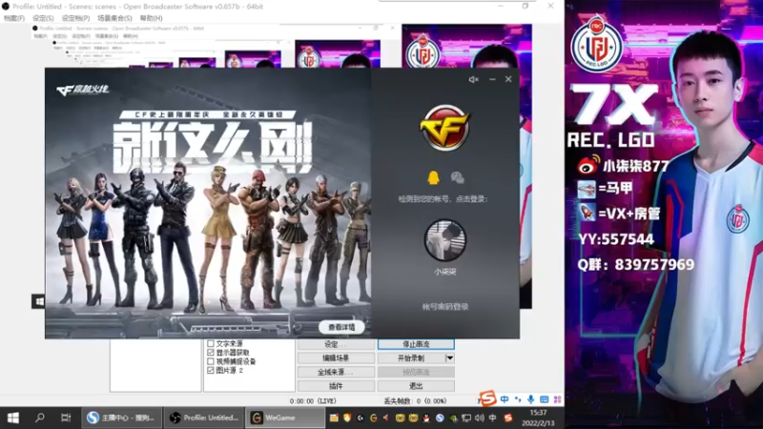Click 停止串流 to stop streaming
This screenshot has width=763, height=429.
point(416,344)
